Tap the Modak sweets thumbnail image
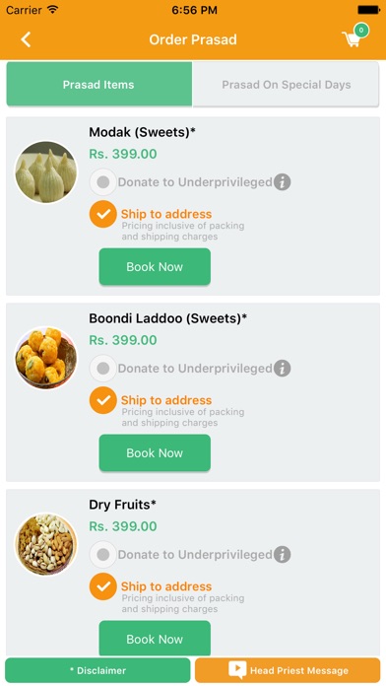The height and width of the screenshot is (686, 386). point(45,171)
